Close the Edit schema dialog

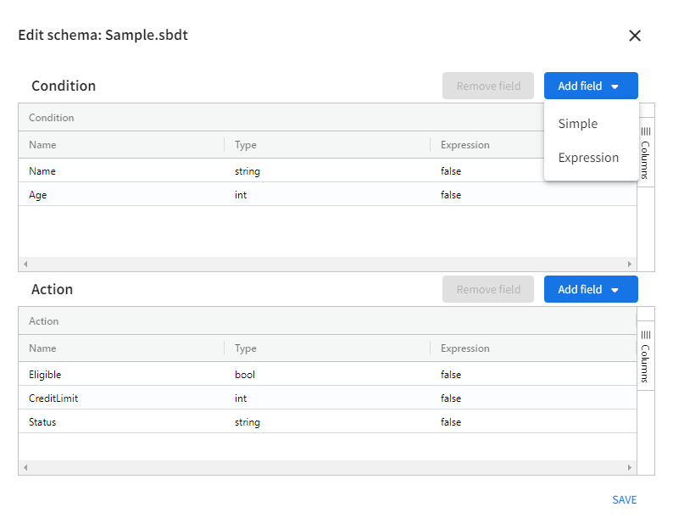[x=635, y=36]
